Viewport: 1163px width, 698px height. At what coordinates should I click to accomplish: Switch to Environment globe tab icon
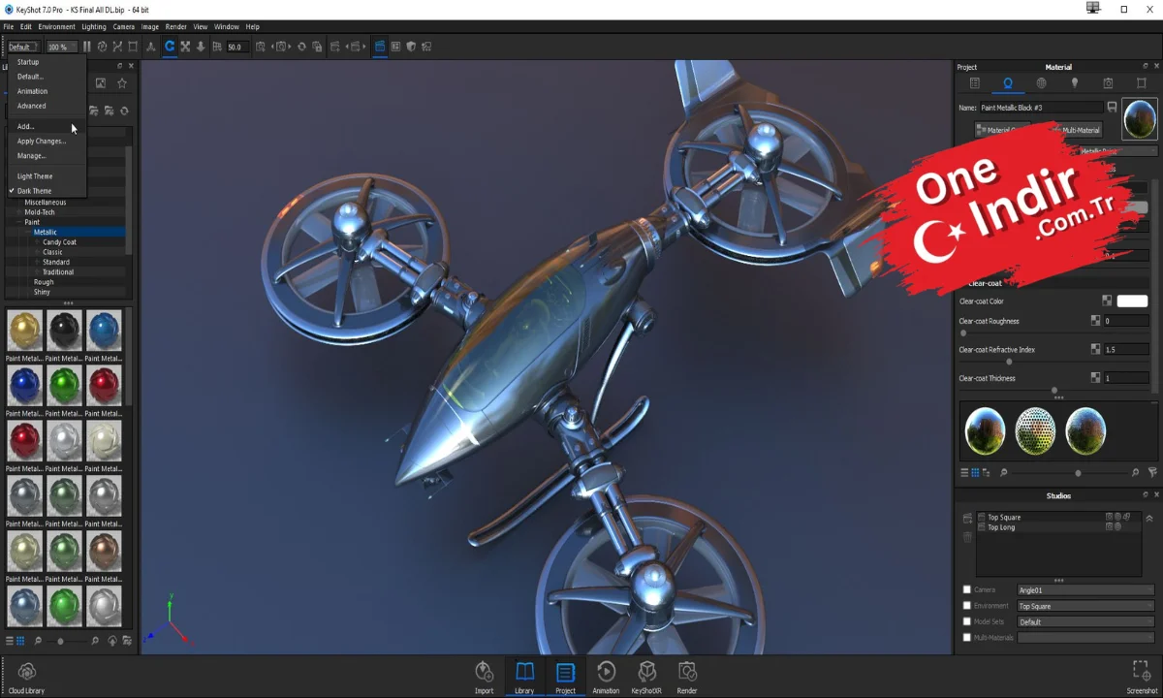tap(1041, 83)
